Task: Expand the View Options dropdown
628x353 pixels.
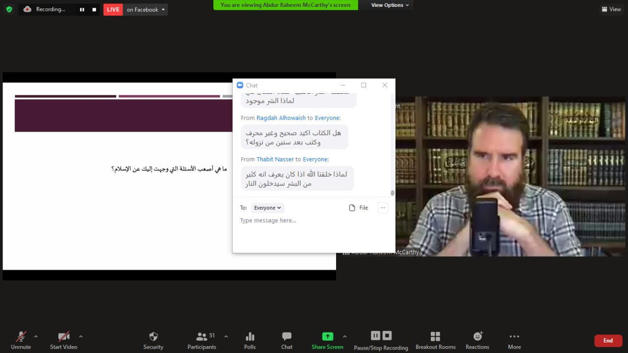Action: tap(390, 5)
